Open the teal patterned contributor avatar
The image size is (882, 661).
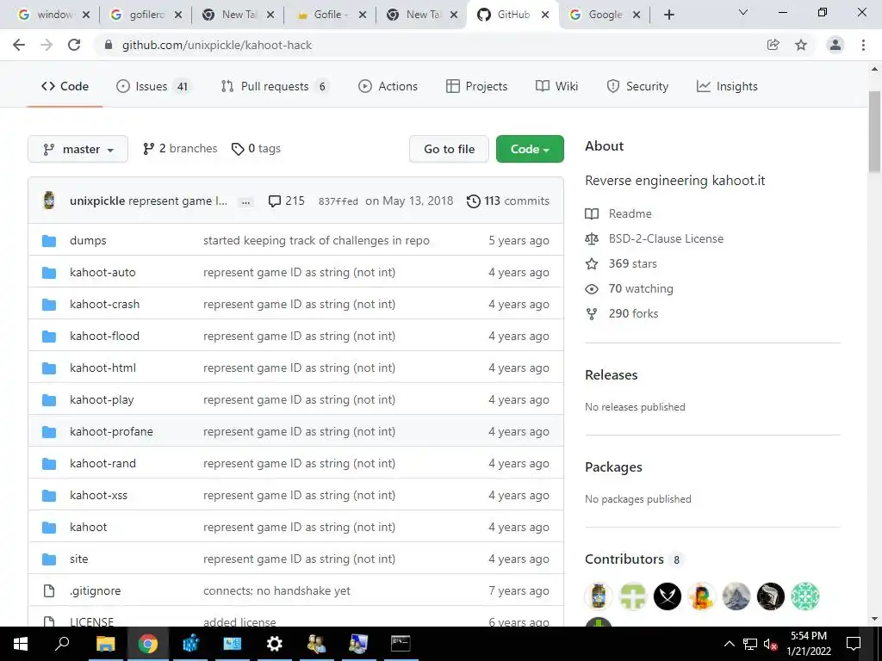click(x=805, y=596)
